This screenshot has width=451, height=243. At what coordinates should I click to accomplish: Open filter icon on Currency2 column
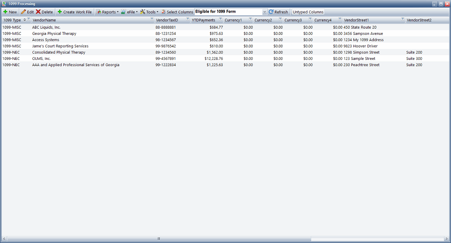(x=280, y=19)
